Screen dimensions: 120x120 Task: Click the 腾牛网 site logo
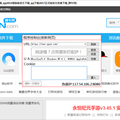(9, 23)
